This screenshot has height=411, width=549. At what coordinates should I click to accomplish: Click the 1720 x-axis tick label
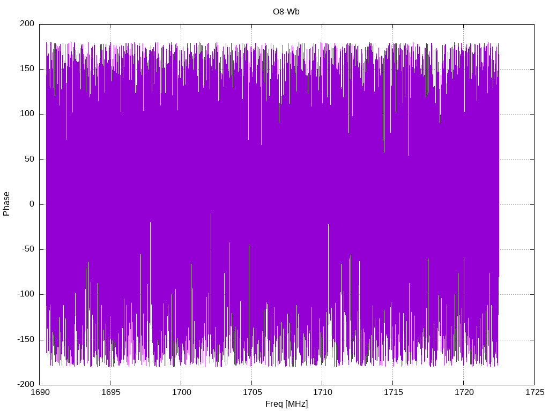[464, 392]
